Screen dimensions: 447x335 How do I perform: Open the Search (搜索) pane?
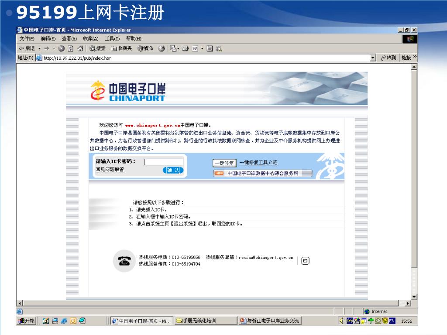[x=97, y=49]
